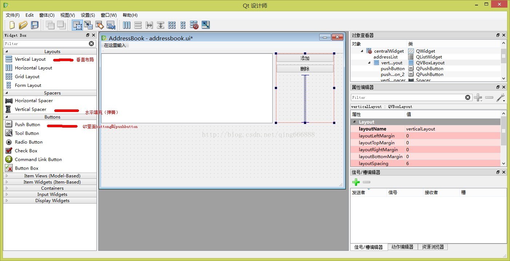Select Button Box widget

point(27,168)
